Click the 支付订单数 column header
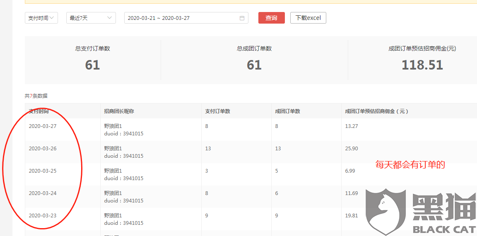The image size is (477, 236). [x=217, y=111]
